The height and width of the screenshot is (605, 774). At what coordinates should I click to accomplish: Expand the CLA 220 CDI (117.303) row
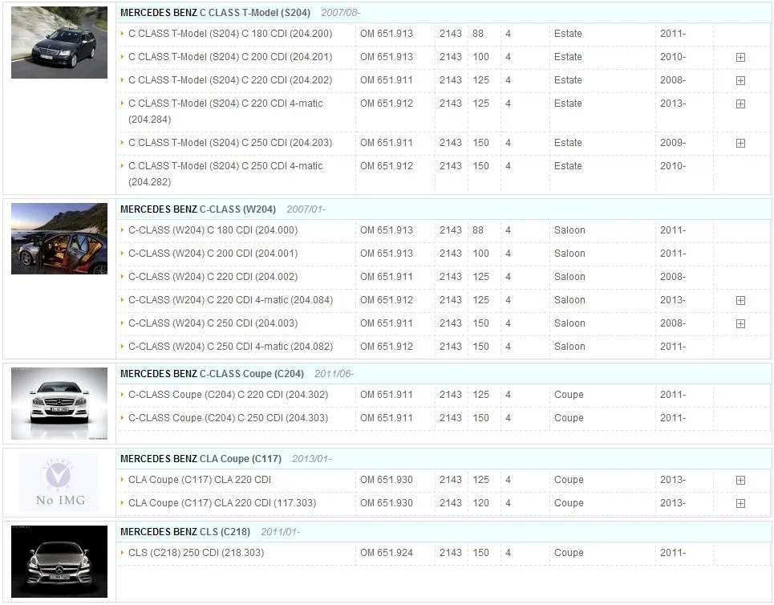(740, 503)
